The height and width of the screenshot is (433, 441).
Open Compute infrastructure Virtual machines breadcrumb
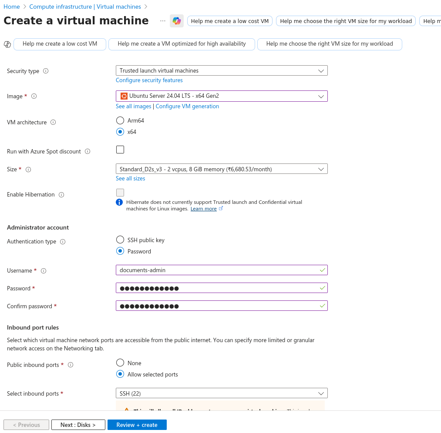(x=85, y=7)
